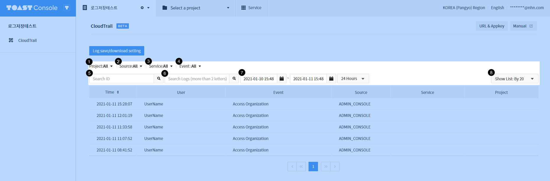Viewport: 550px width, 181px height.
Task: Sort by Time column arrows
Action: click(118, 92)
